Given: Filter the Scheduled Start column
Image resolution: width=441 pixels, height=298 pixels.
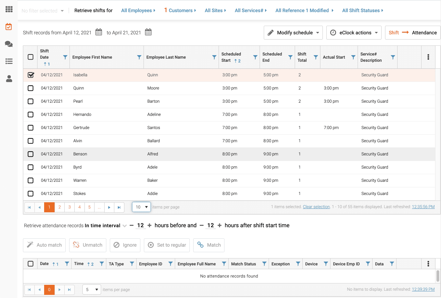Looking at the screenshot, I should click(255, 57).
